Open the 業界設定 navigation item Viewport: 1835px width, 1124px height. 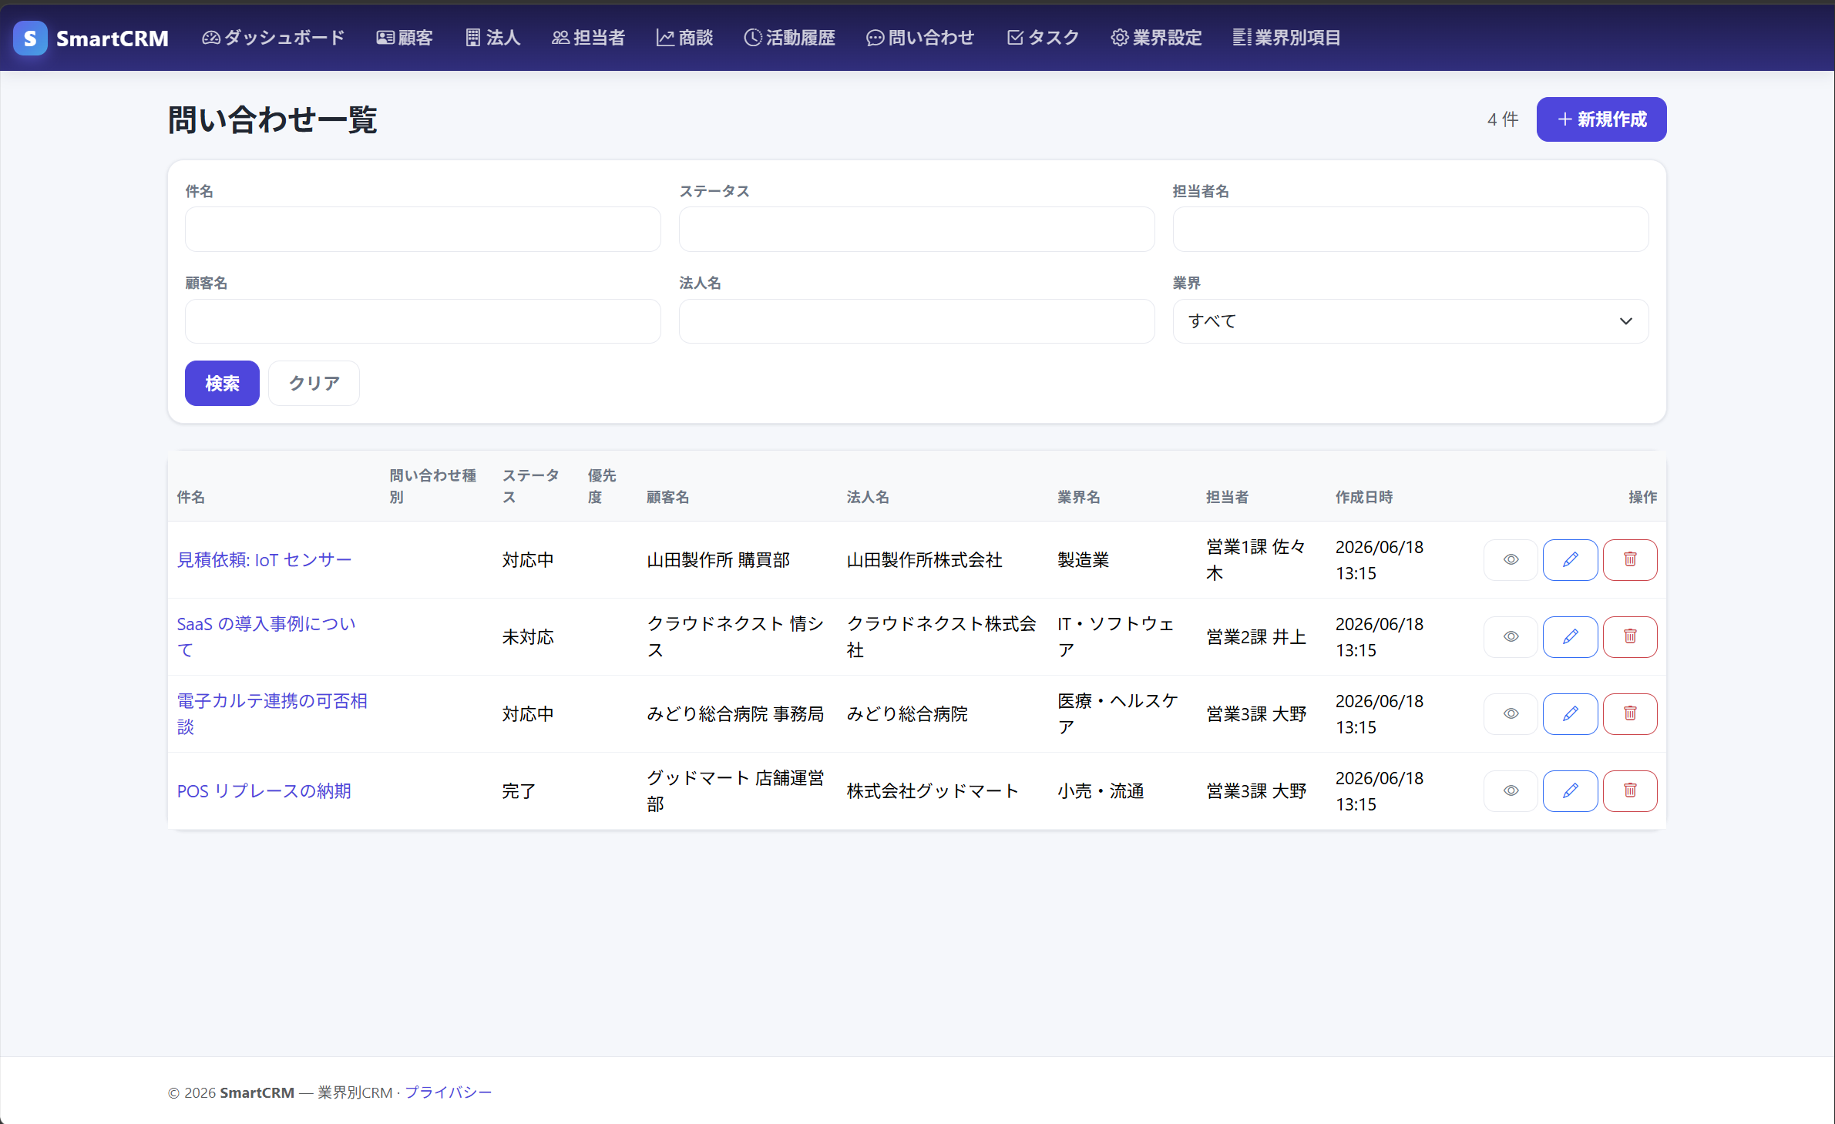[1156, 38]
